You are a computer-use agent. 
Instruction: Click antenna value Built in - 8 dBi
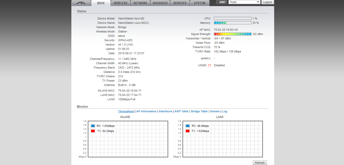click(127, 85)
